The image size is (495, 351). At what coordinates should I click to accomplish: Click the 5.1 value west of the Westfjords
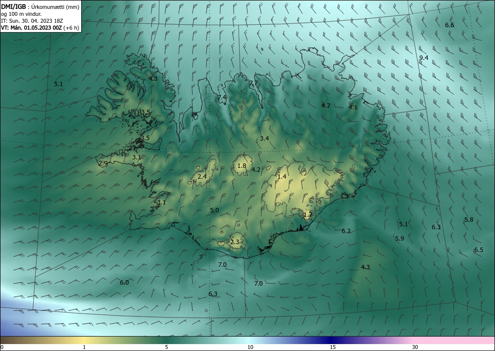58,84
